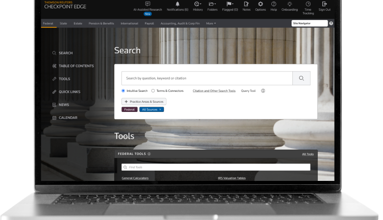The width and height of the screenshot is (383, 220).
Task: Select the Intuitive Search radio button
Action: (123, 91)
